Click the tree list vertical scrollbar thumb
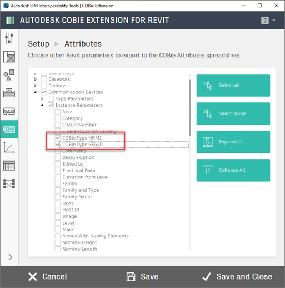 [190, 107]
